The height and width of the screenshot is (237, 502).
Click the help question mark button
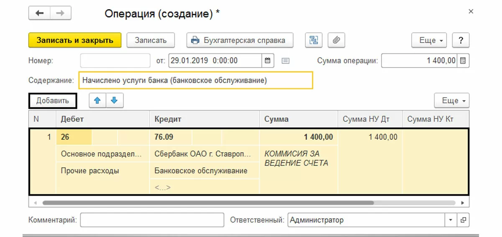(x=461, y=40)
